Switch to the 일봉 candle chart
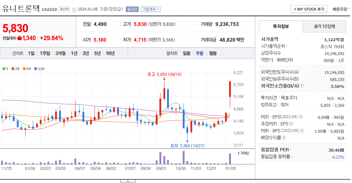 [x=186, y=53]
